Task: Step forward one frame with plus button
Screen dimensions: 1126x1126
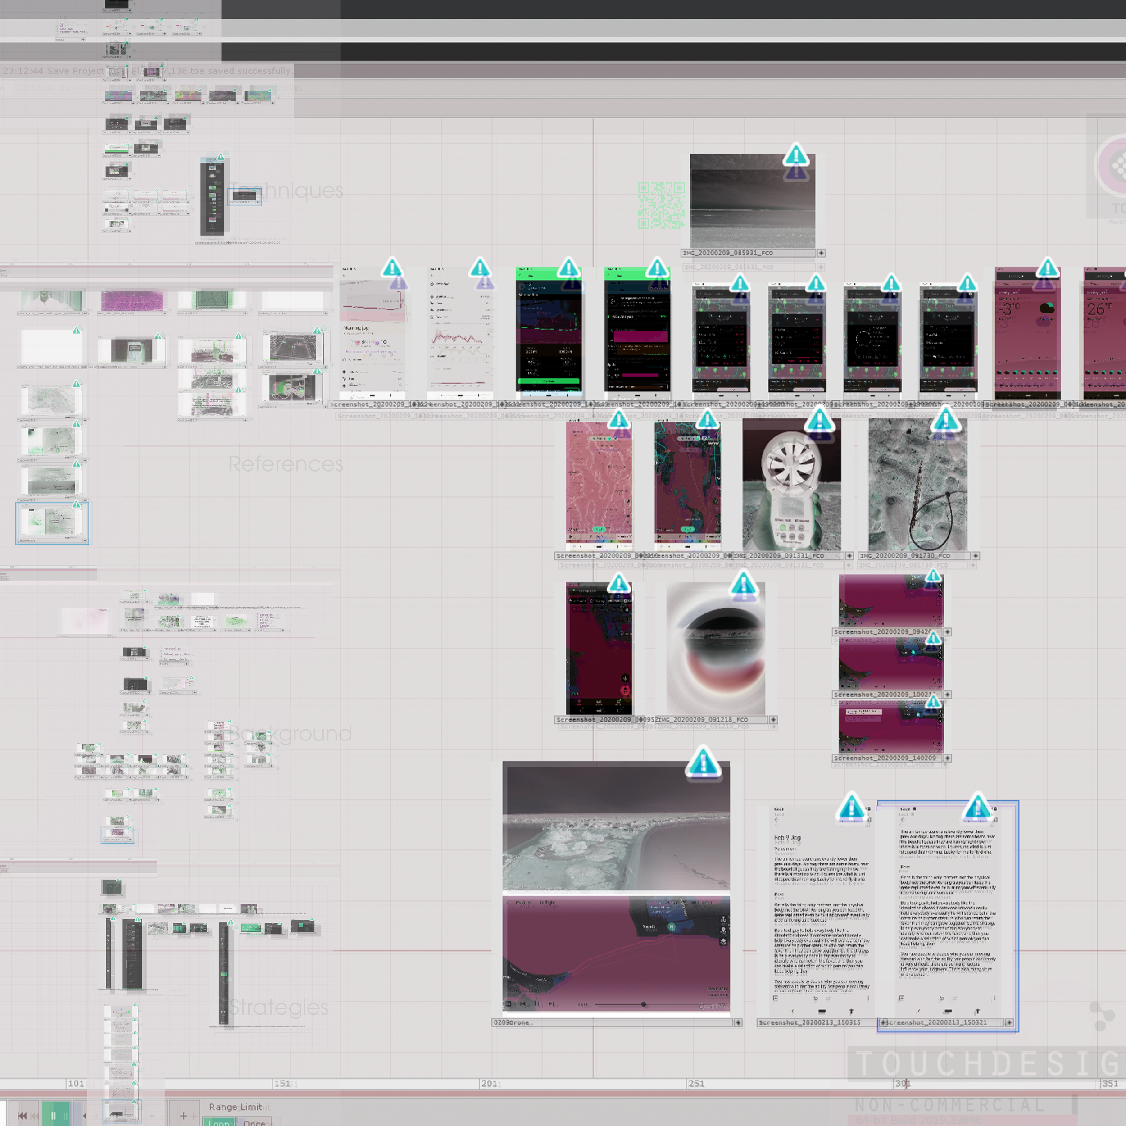Action: pyautogui.click(x=184, y=1116)
